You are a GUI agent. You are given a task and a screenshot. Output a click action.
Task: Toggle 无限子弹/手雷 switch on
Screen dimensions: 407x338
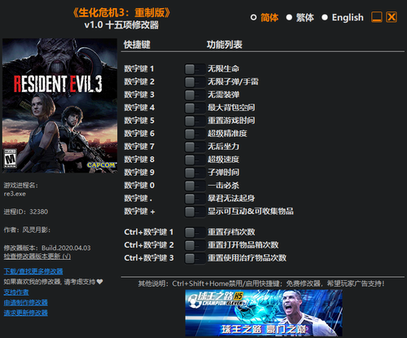pos(195,82)
